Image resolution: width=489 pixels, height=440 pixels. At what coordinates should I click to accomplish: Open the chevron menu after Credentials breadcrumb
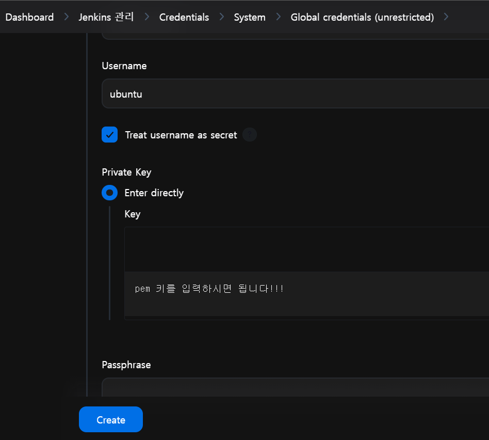[x=222, y=17]
